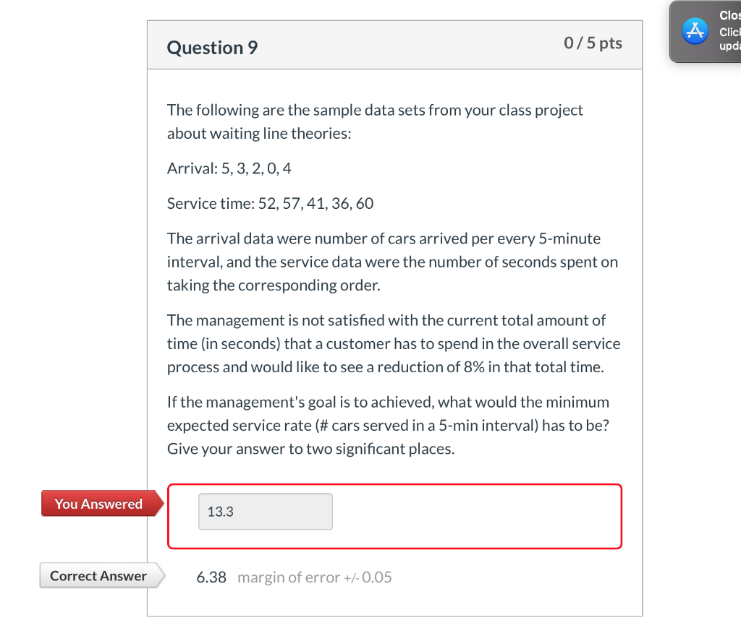Click the red-outlined answer box area

[x=394, y=516]
